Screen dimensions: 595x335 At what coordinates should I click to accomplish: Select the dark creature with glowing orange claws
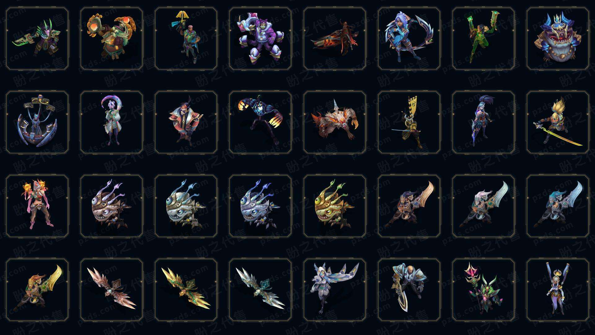260,122
